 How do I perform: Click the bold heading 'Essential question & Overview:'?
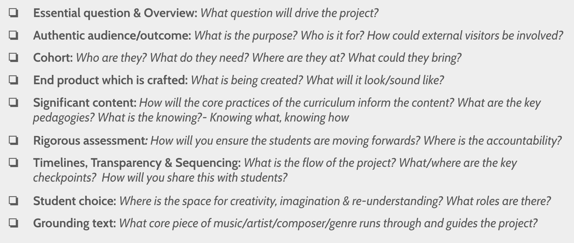tap(115, 13)
